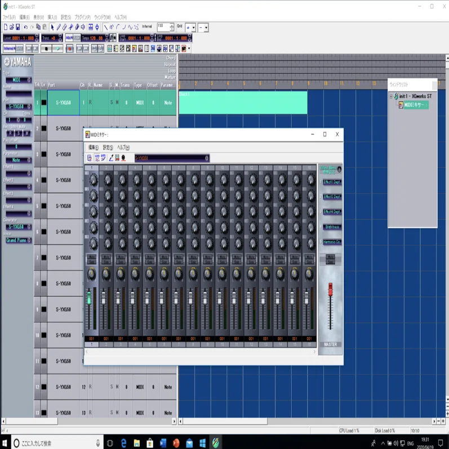Toggle the Abs tempo mode button
The height and width of the screenshot is (449, 449).
(69, 38)
